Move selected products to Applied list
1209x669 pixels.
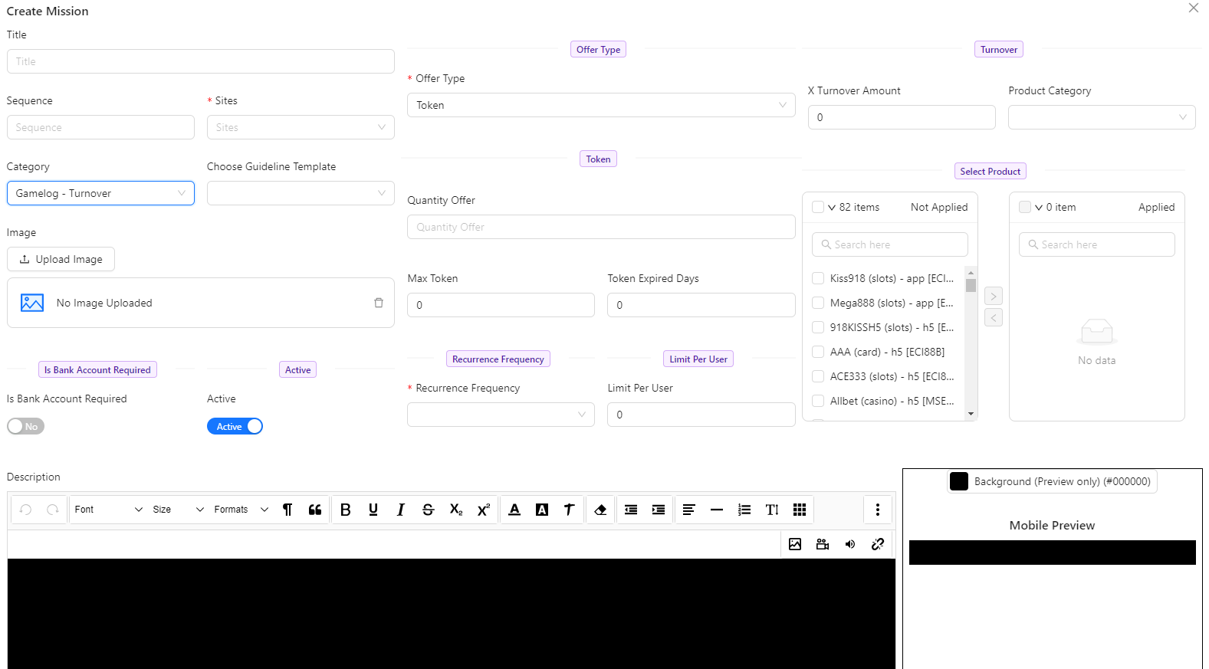pyautogui.click(x=994, y=296)
